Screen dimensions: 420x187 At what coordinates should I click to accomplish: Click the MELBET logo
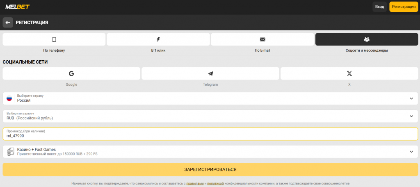(x=17, y=7)
